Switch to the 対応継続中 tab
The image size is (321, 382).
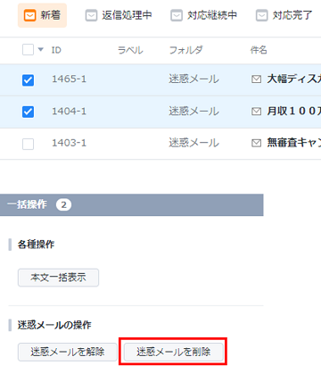click(x=204, y=15)
